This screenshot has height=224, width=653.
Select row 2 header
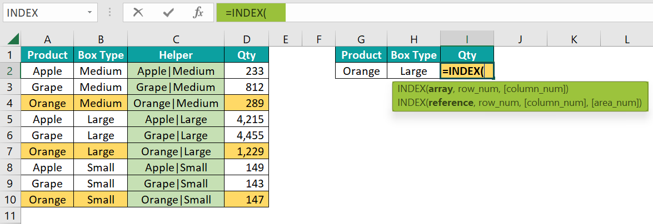pos(11,71)
